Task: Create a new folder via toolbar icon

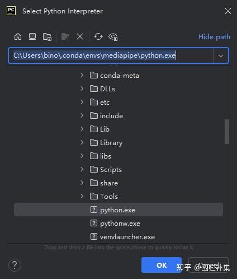Action: 65,36
